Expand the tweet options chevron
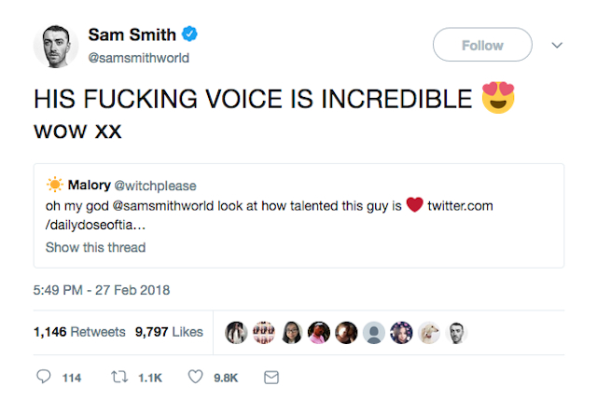This screenshot has height=400, width=597. click(x=558, y=44)
